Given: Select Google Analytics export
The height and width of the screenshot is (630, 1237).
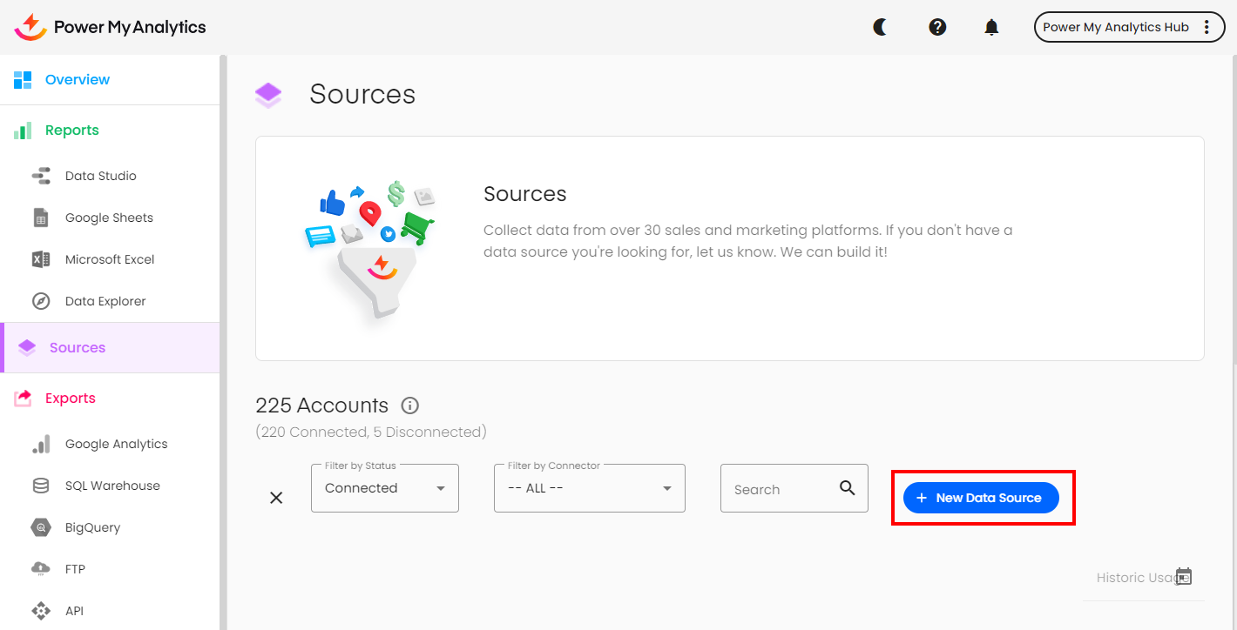Looking at the screenshot, I should pos(116,444).
